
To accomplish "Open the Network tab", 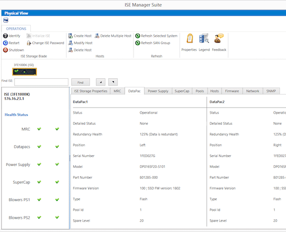I will coord(253,91).
